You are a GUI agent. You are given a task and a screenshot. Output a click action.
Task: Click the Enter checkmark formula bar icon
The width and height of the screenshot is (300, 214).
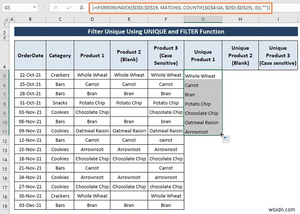(x=69, y=8)
